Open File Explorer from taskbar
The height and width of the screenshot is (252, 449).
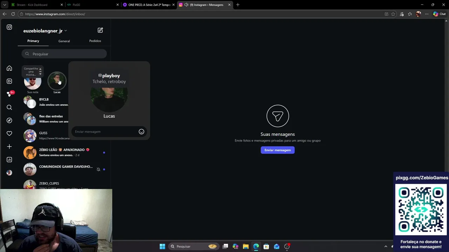click(246, 246)
